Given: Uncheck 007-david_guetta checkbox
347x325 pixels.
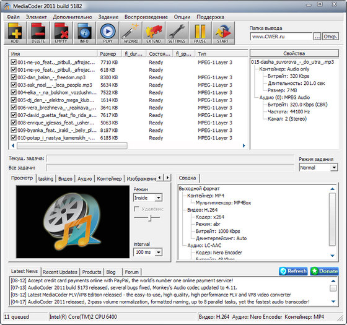Looking at the screenshot, I should click(14, 115).
